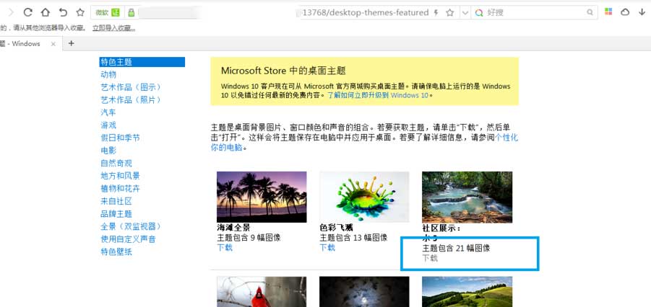This screenshot has height=307, width=651.
Task: Click the green 微软 site badge
Action: [x=108, y=12]
